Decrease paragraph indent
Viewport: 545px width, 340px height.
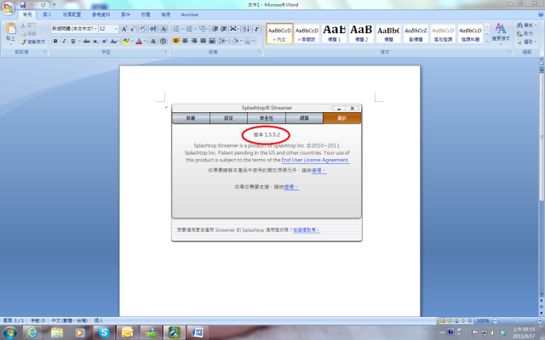tap(215, 29)
